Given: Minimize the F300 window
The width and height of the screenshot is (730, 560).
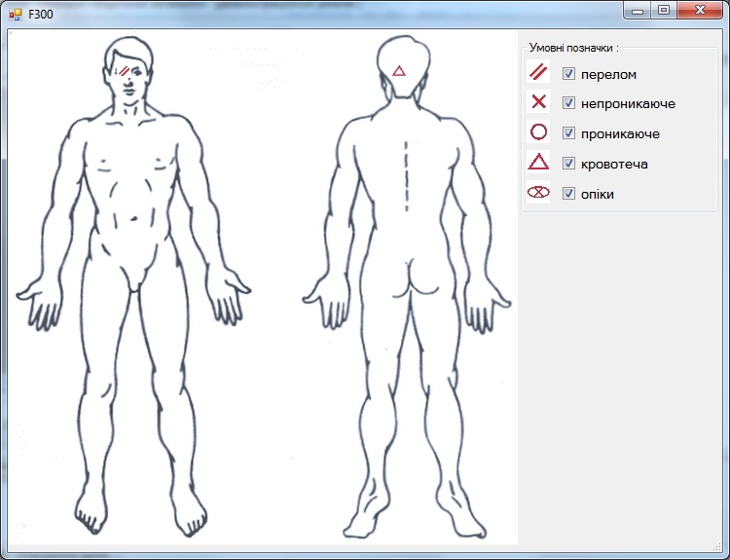Looking at the screenshot, I should point(639,11).
